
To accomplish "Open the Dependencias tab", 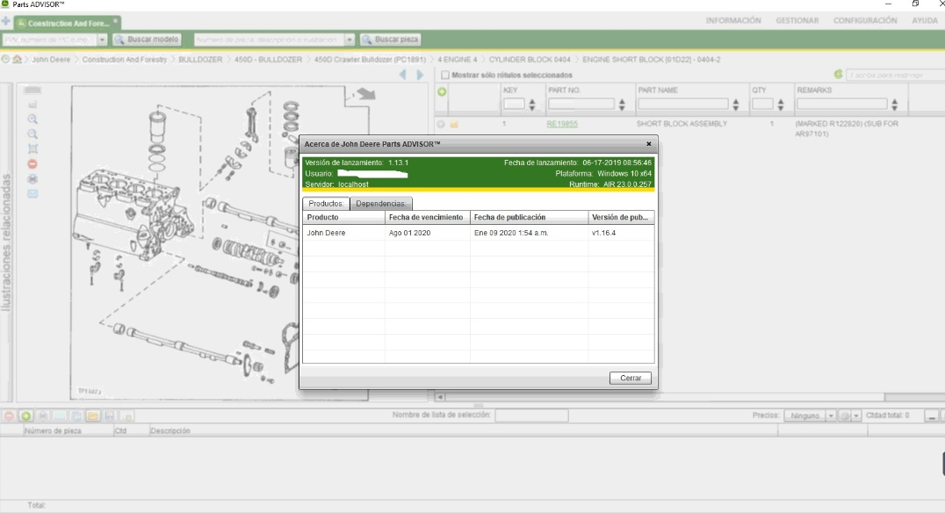I will [381, 204].
